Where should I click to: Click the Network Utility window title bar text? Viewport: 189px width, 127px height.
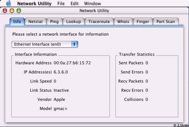pyautogui.click(x=94, y=11)
